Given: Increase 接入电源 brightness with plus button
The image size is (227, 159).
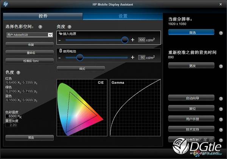Looking at the screenshot, I should pos(133,40).
